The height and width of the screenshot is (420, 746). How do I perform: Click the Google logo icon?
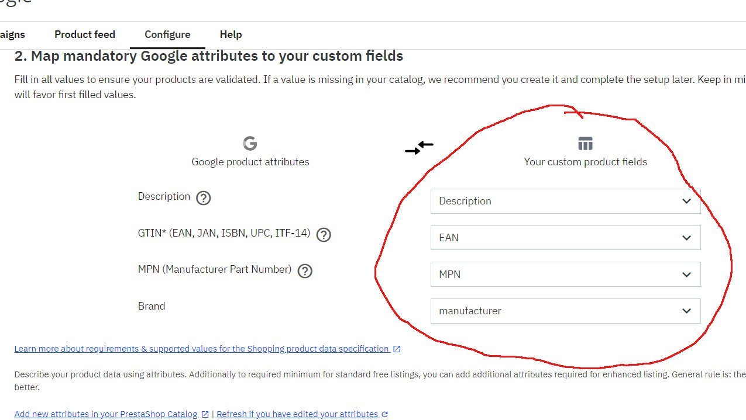pyautogui.click(x=250, y=143)
